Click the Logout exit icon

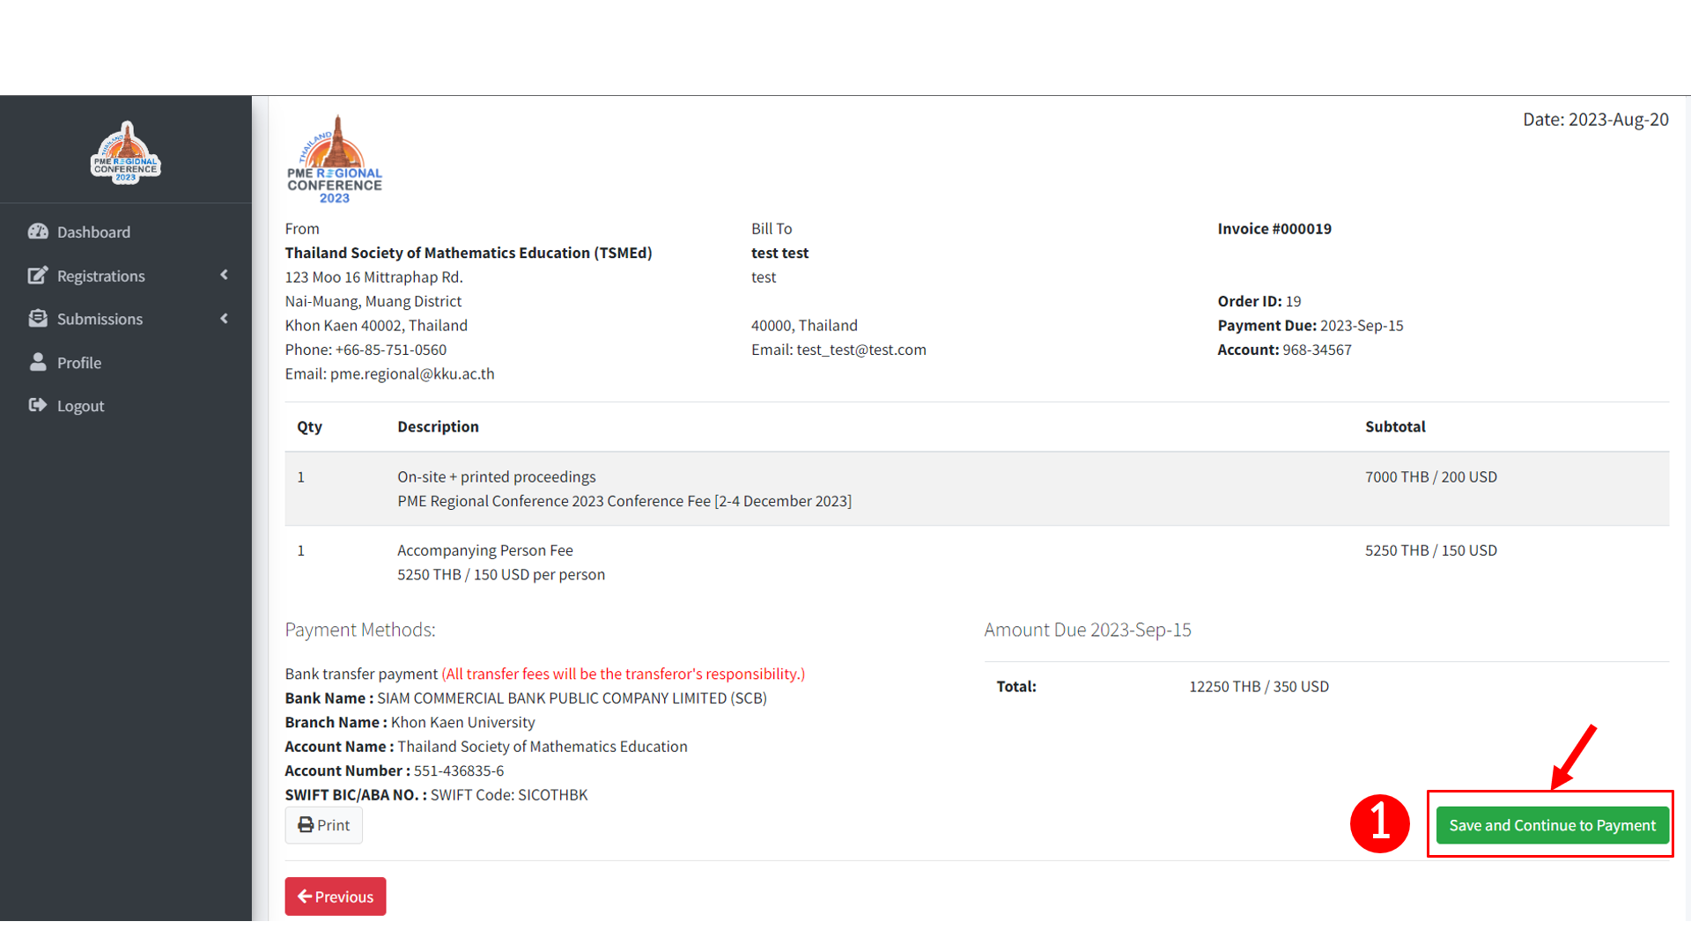[38, 405]
